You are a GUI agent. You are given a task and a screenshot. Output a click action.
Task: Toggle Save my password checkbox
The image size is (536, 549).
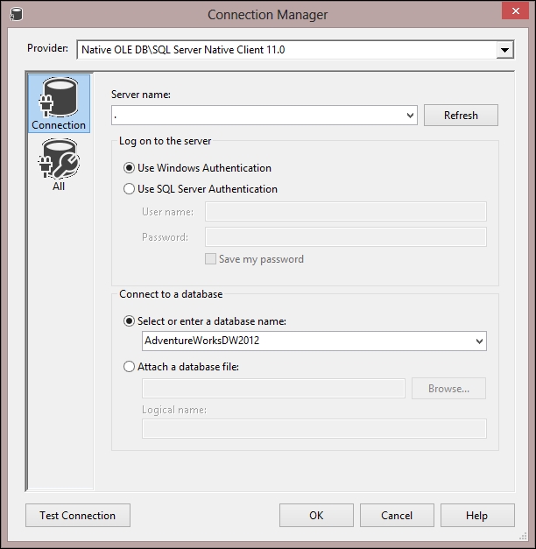click(x=210, y=259)
